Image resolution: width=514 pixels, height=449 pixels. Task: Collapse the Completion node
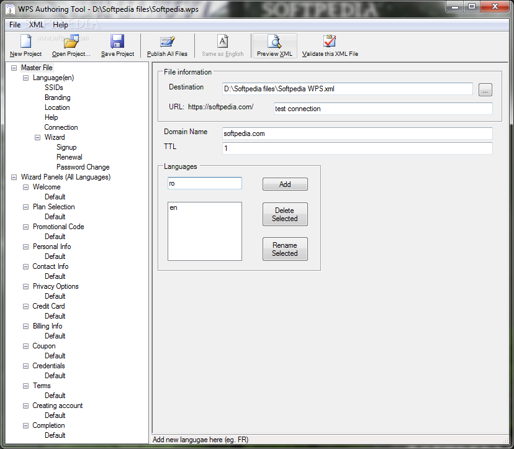(25, 426)
